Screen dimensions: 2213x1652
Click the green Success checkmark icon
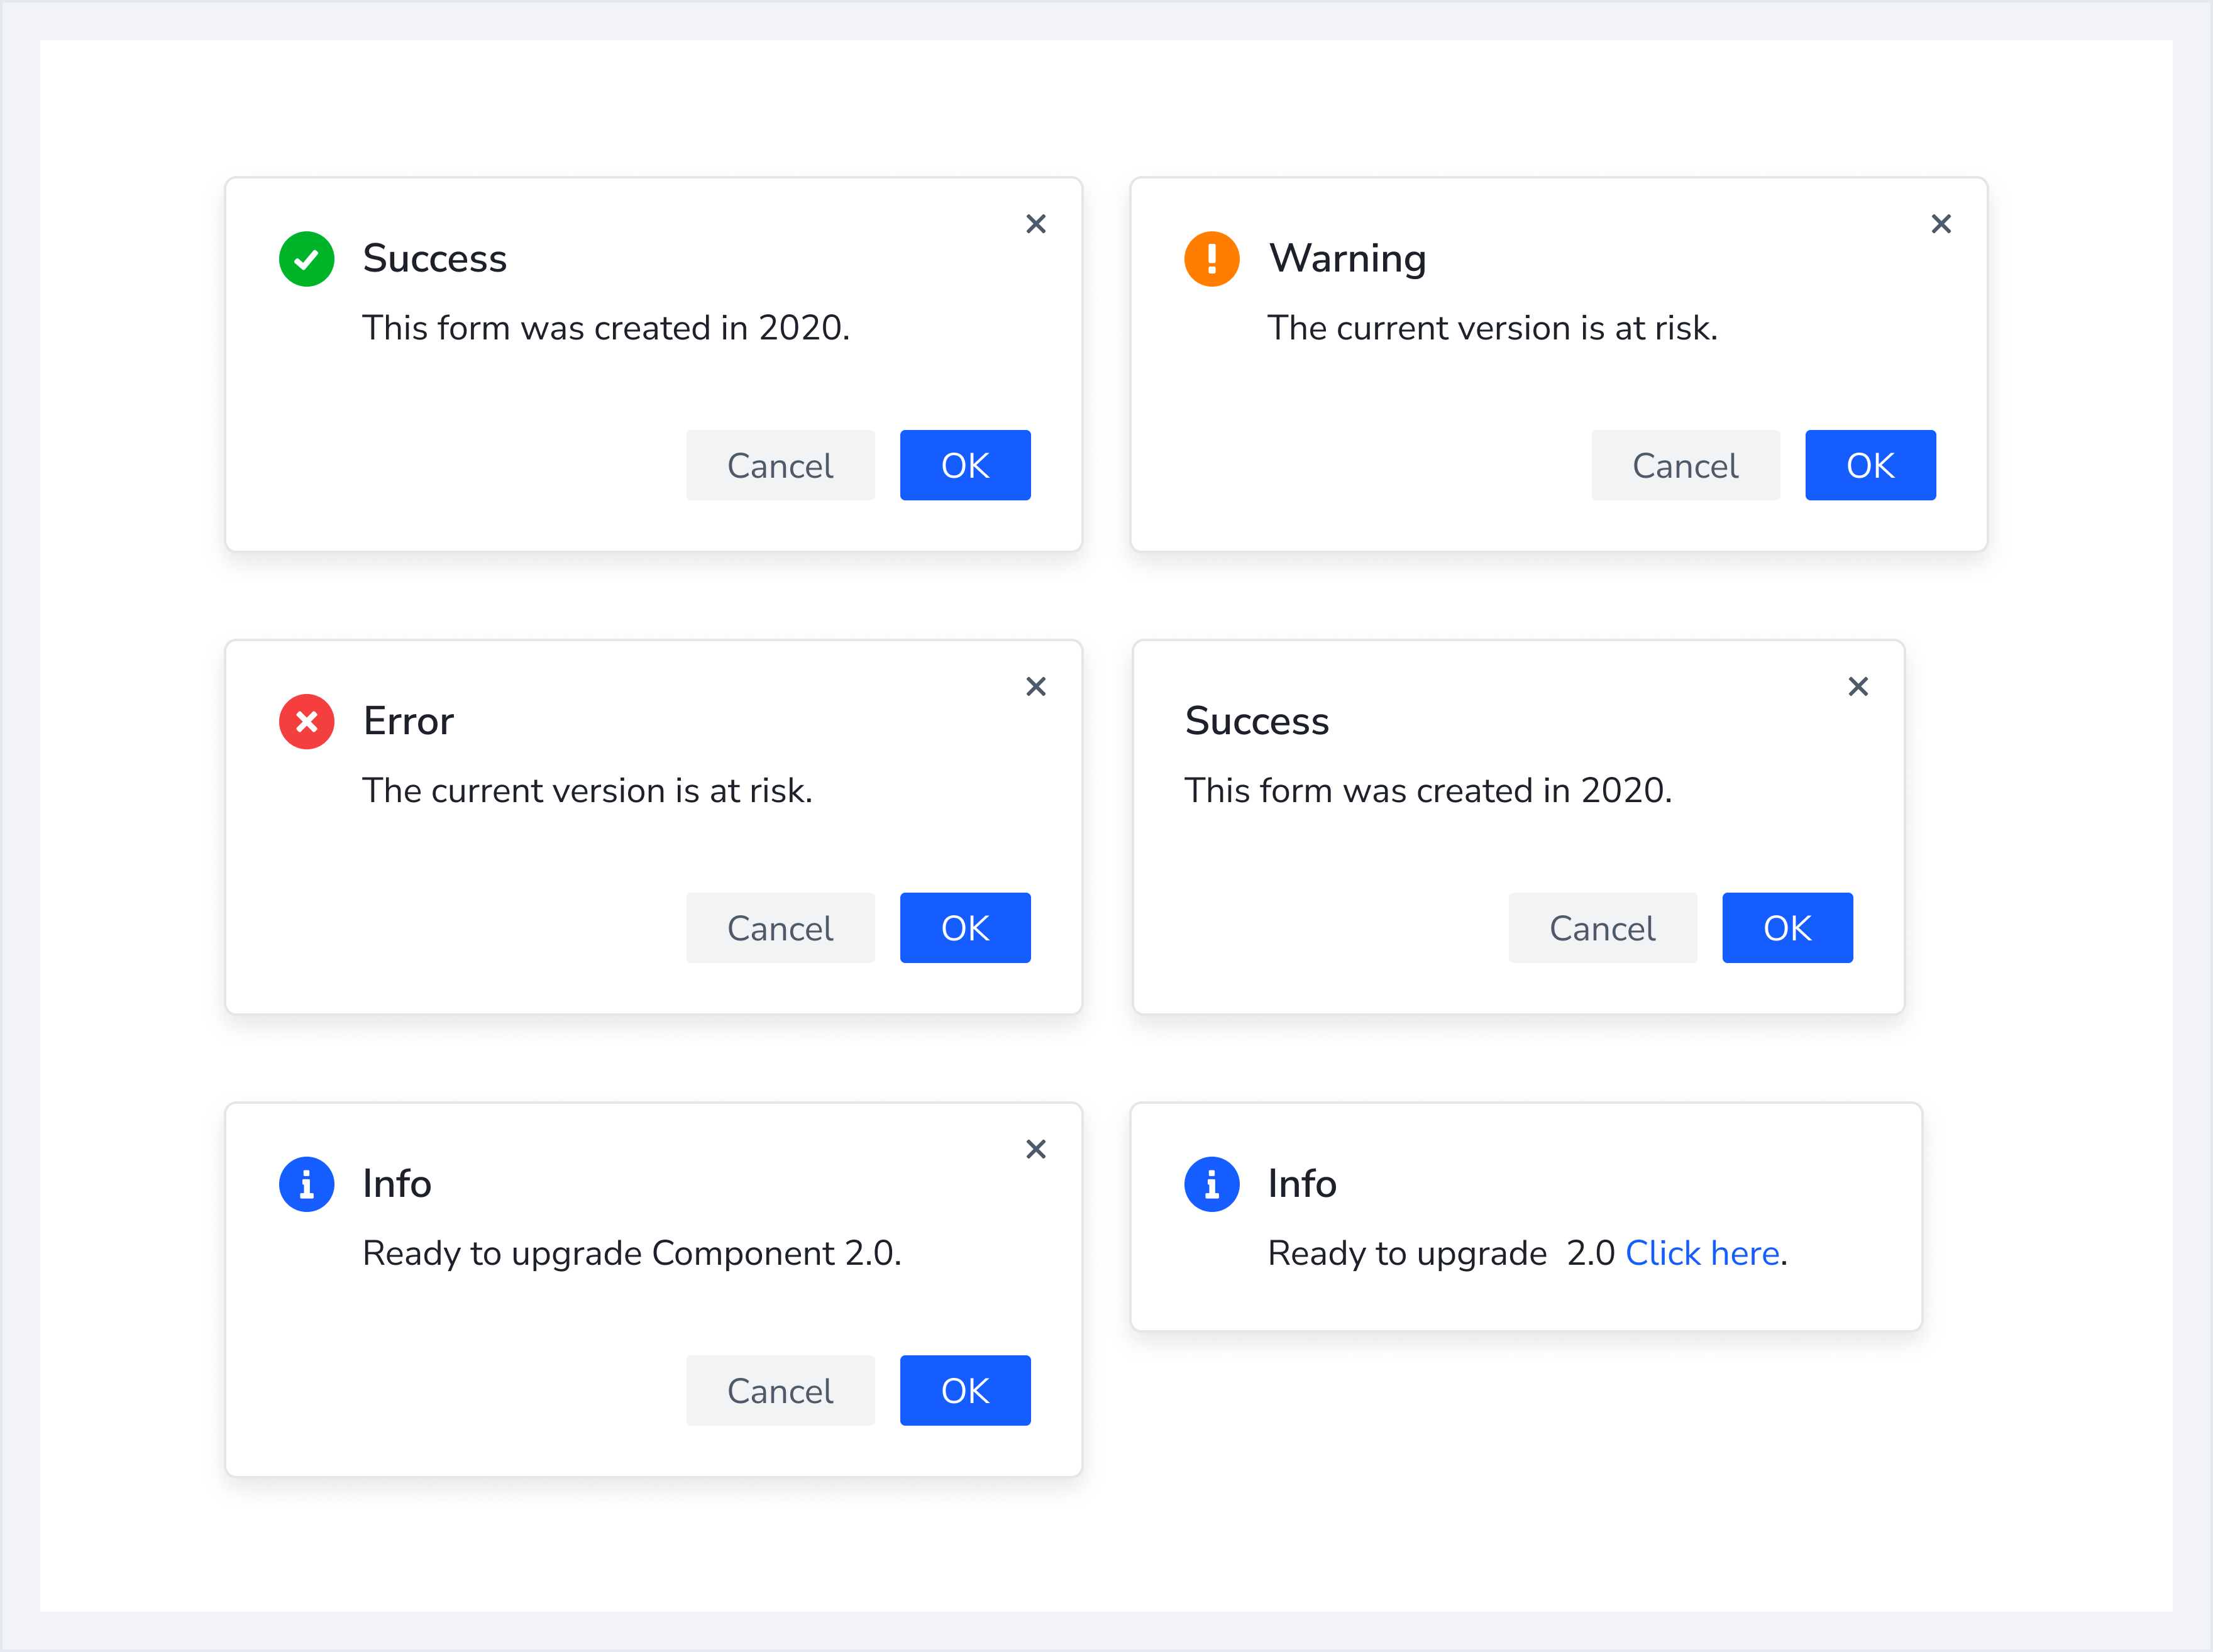[x=306, y=259]
